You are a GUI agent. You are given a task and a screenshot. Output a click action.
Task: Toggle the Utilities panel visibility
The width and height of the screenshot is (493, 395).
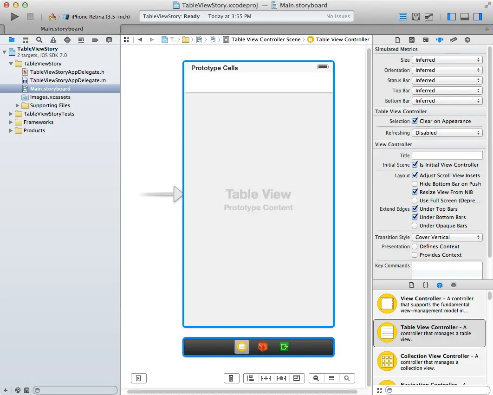(477, 17)
